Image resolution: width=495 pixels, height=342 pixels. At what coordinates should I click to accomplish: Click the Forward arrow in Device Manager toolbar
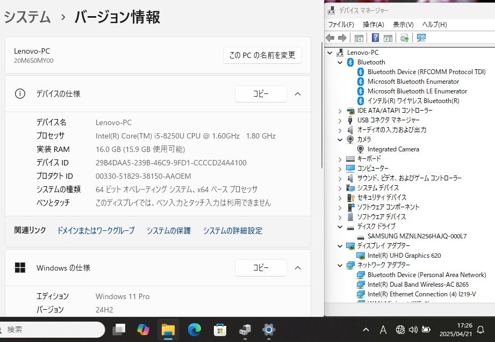pyautogui.click(x=342, y=38)
